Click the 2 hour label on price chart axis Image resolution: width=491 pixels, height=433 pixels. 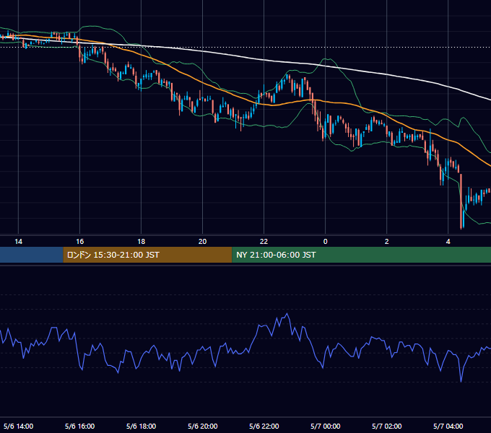tap(387, 242)
